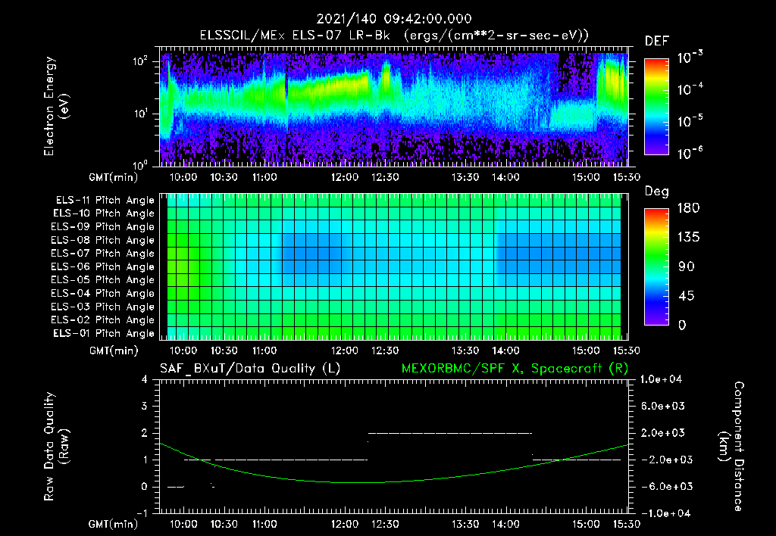Click the 1.0e+04 tick on the distance axis

click(661, 379)
